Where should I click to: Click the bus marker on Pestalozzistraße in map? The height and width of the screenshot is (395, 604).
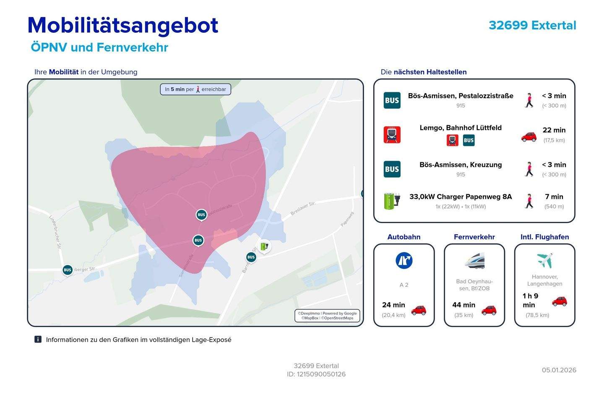tap(201, 215)
